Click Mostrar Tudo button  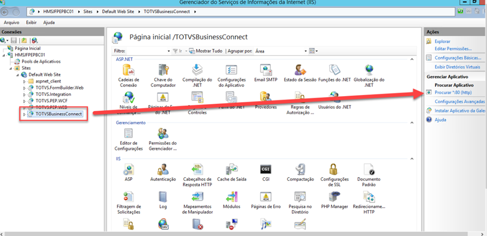coord(206,51)
